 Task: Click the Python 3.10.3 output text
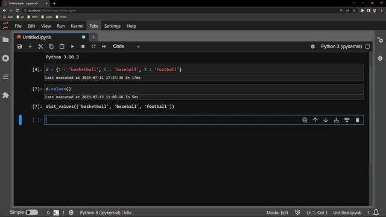tap(62, 57)
